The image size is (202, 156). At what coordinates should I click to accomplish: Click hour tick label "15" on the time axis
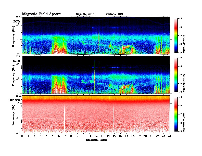(114, 136)
